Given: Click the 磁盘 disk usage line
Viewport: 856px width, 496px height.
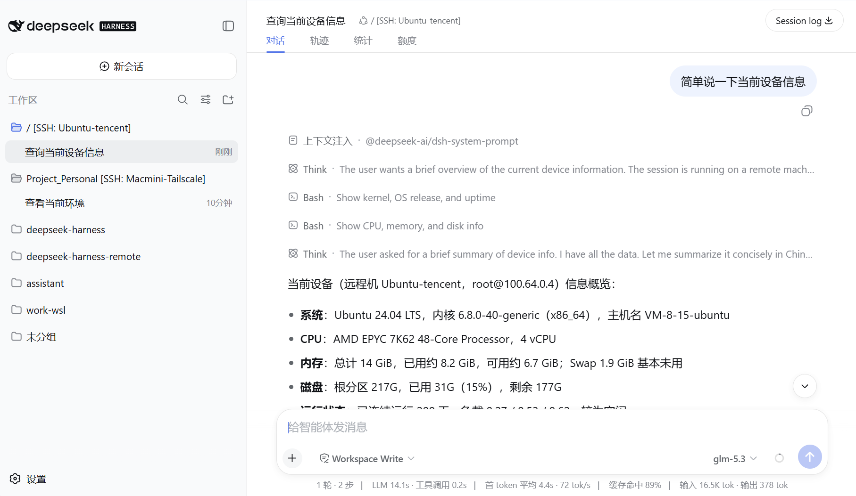Looking at the screenshot, I should click(431, 387).
